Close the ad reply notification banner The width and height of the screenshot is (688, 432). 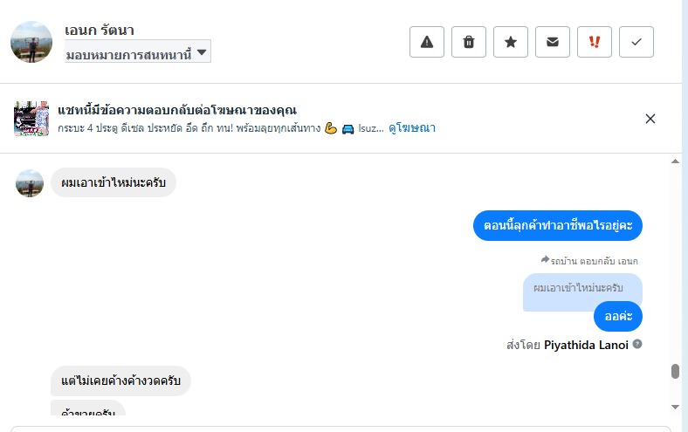tap(650, 119)
